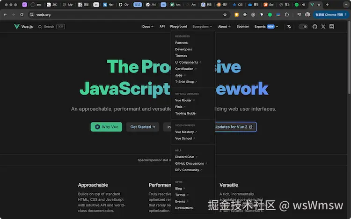Open Vue School video courses
This screenshot has width=351, height=219.
pyautogui.click(x=185, y=139)
